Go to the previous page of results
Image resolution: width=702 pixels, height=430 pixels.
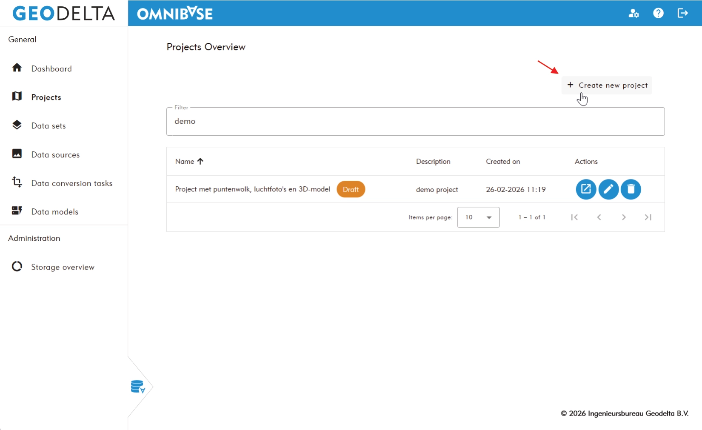599,217
